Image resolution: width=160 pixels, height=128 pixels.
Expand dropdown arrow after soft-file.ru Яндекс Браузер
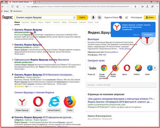point(40,77)
